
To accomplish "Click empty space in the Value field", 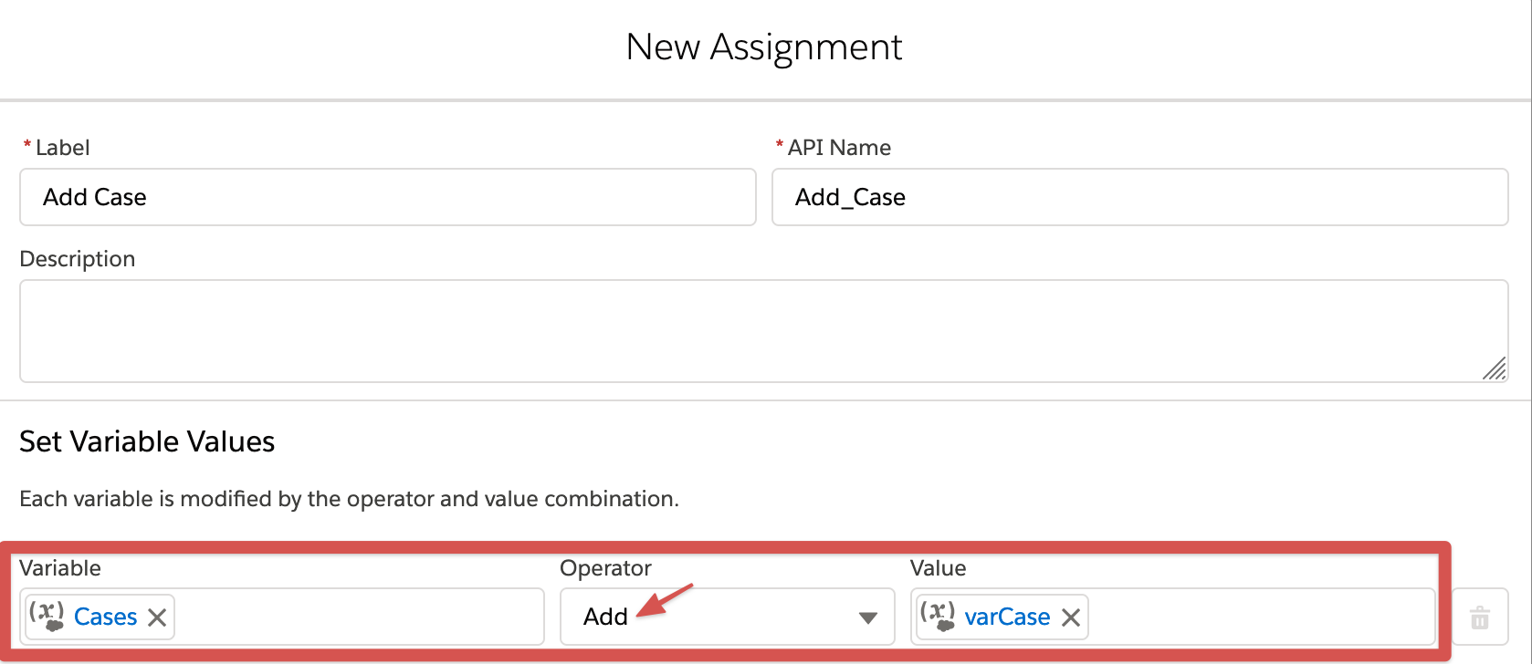I will click(1260, 617).
